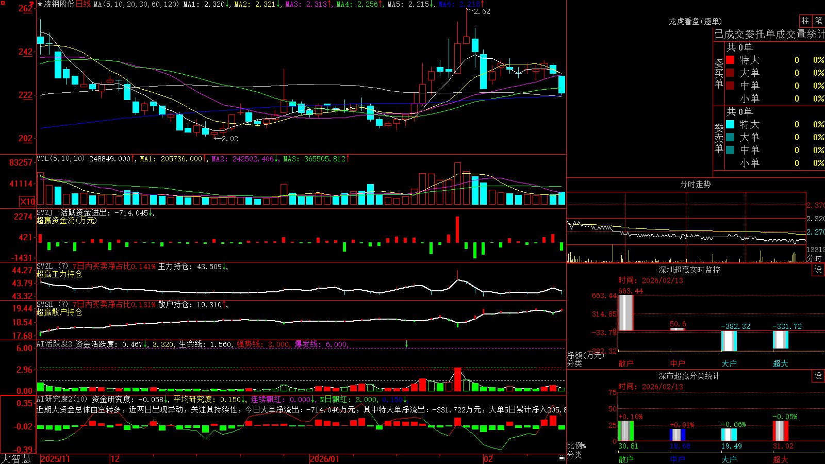Click the VOL(5,10,20) indicator label
Viewport: 825px width, 464px height.
click(x=60, y=159)
